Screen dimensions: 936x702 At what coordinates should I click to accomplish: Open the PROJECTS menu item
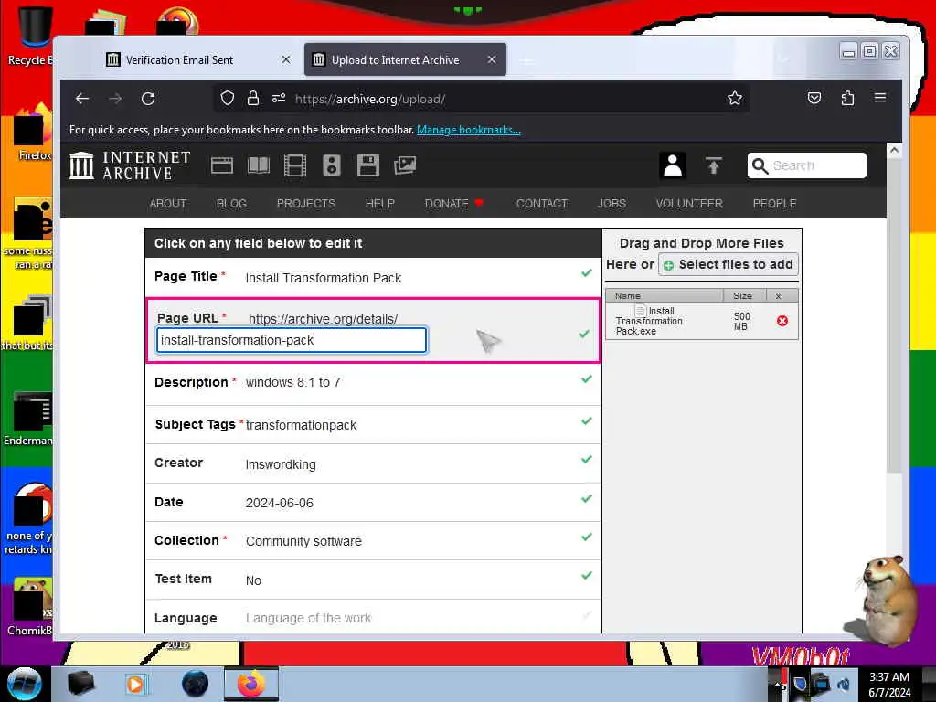pos(305,204)
